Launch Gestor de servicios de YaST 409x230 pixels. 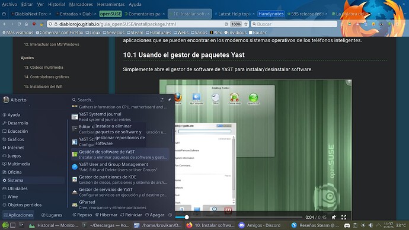(120, 192)
